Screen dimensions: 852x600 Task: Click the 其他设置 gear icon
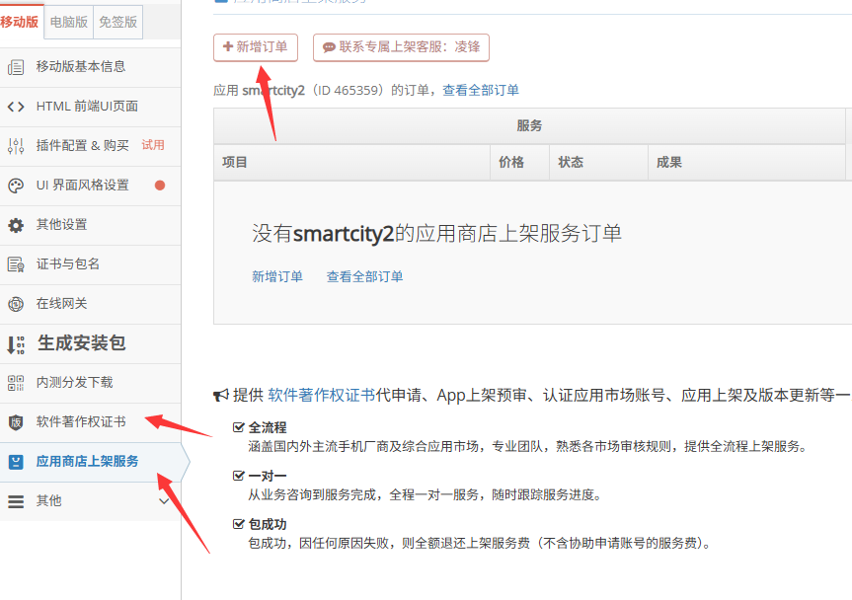click(x=16, y=225)
